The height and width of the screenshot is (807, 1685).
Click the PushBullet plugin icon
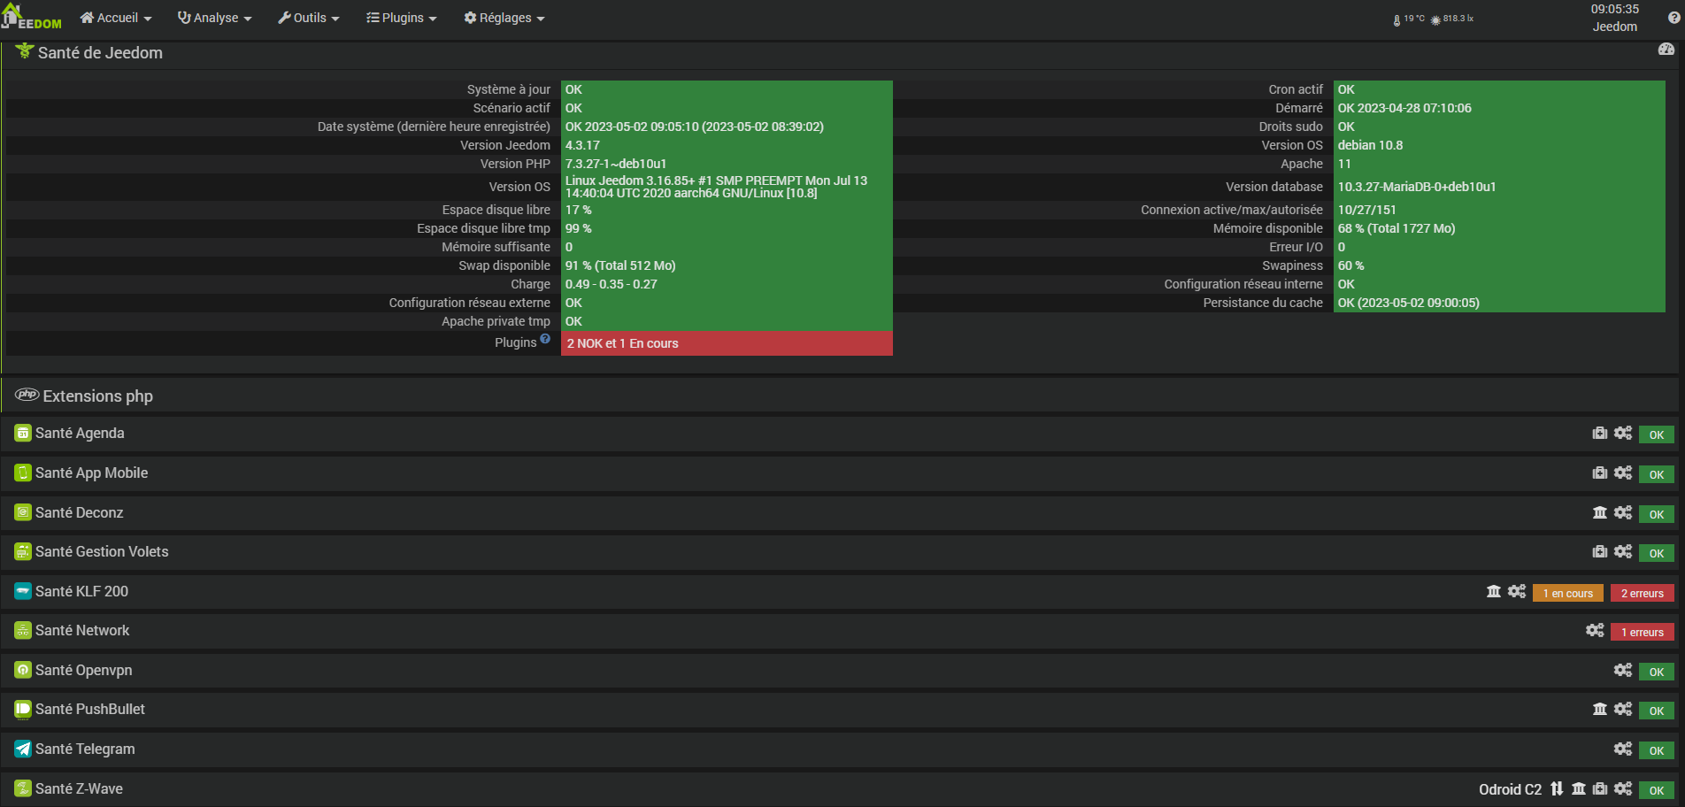click(23, 709)
